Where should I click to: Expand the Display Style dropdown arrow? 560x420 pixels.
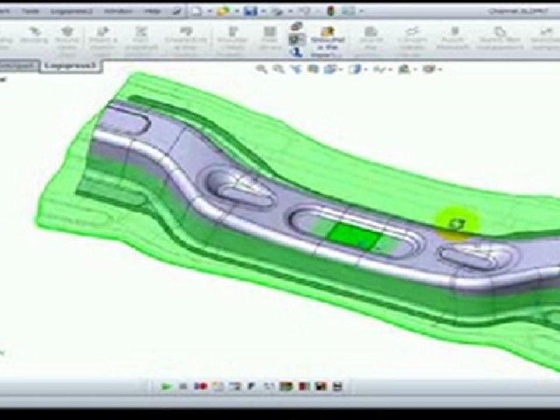tap(366, 69)
